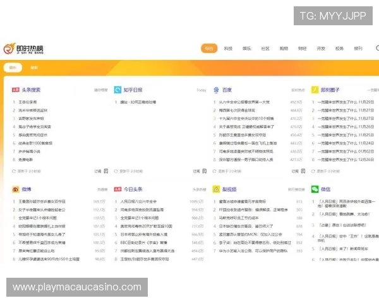Open search via the magnifier icon
The width and height of the screenshot is (379, 303).
(377, 48)
